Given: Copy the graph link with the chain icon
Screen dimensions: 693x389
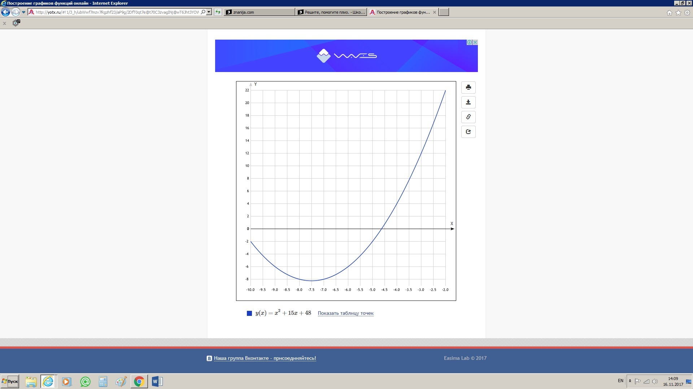Looking at the screenshot, I should tap(468, 117).
